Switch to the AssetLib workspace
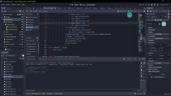This screenshot has width=171, height=96. (x=91, y=5)
